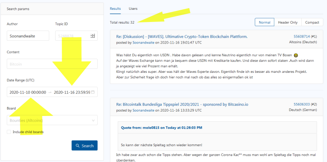Focus the Topic ID field
The width and height of the screenshot is (327, 162).
coord(76,36)
